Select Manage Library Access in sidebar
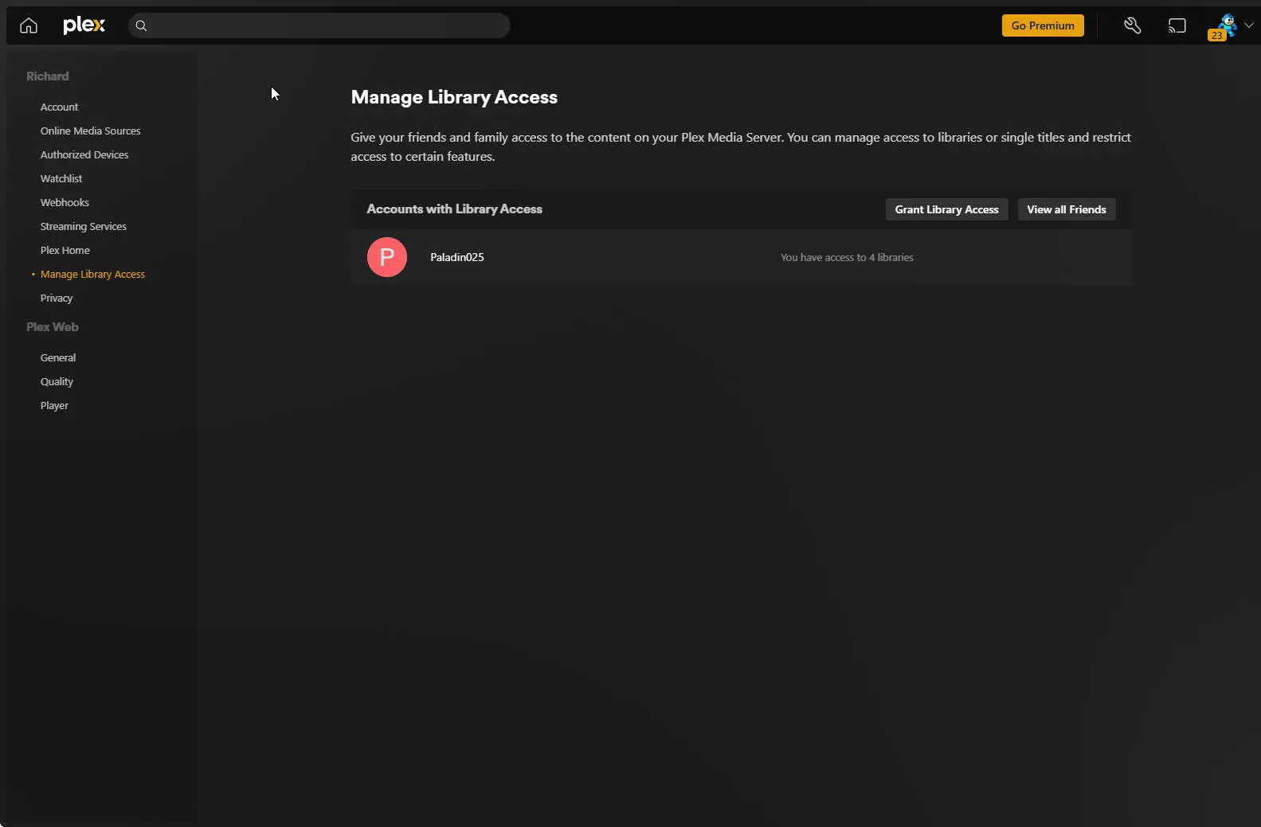Viewport: 1261px width, 827px height. click(92, 274)
